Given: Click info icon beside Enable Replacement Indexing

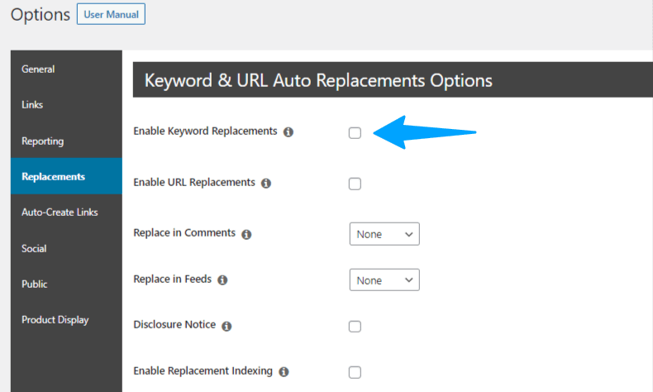Looking at the screenshot, I should point(284,372).
